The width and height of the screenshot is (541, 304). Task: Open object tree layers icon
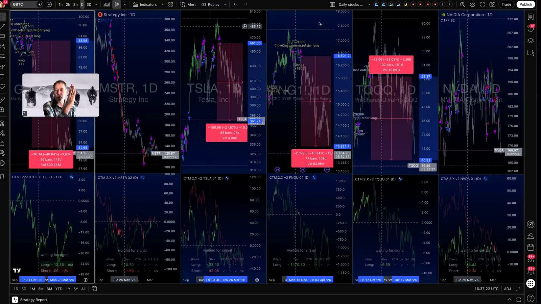531,41
